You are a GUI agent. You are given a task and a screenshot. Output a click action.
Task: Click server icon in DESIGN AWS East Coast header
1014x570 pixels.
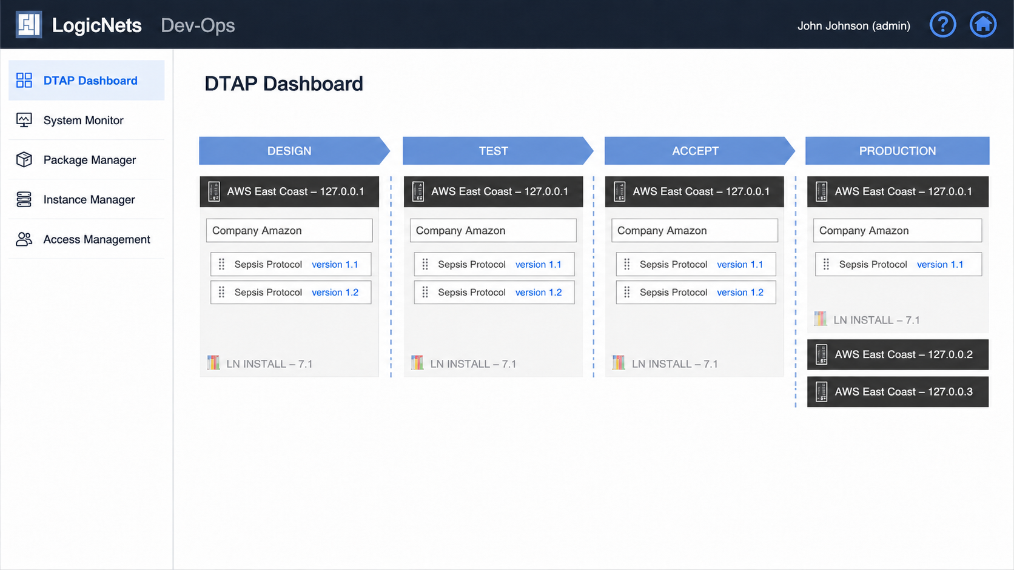coord(214,191)
